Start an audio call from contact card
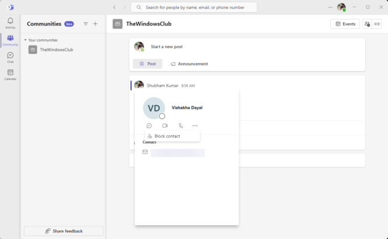388x239 pixels. click(x=181, y=126)
